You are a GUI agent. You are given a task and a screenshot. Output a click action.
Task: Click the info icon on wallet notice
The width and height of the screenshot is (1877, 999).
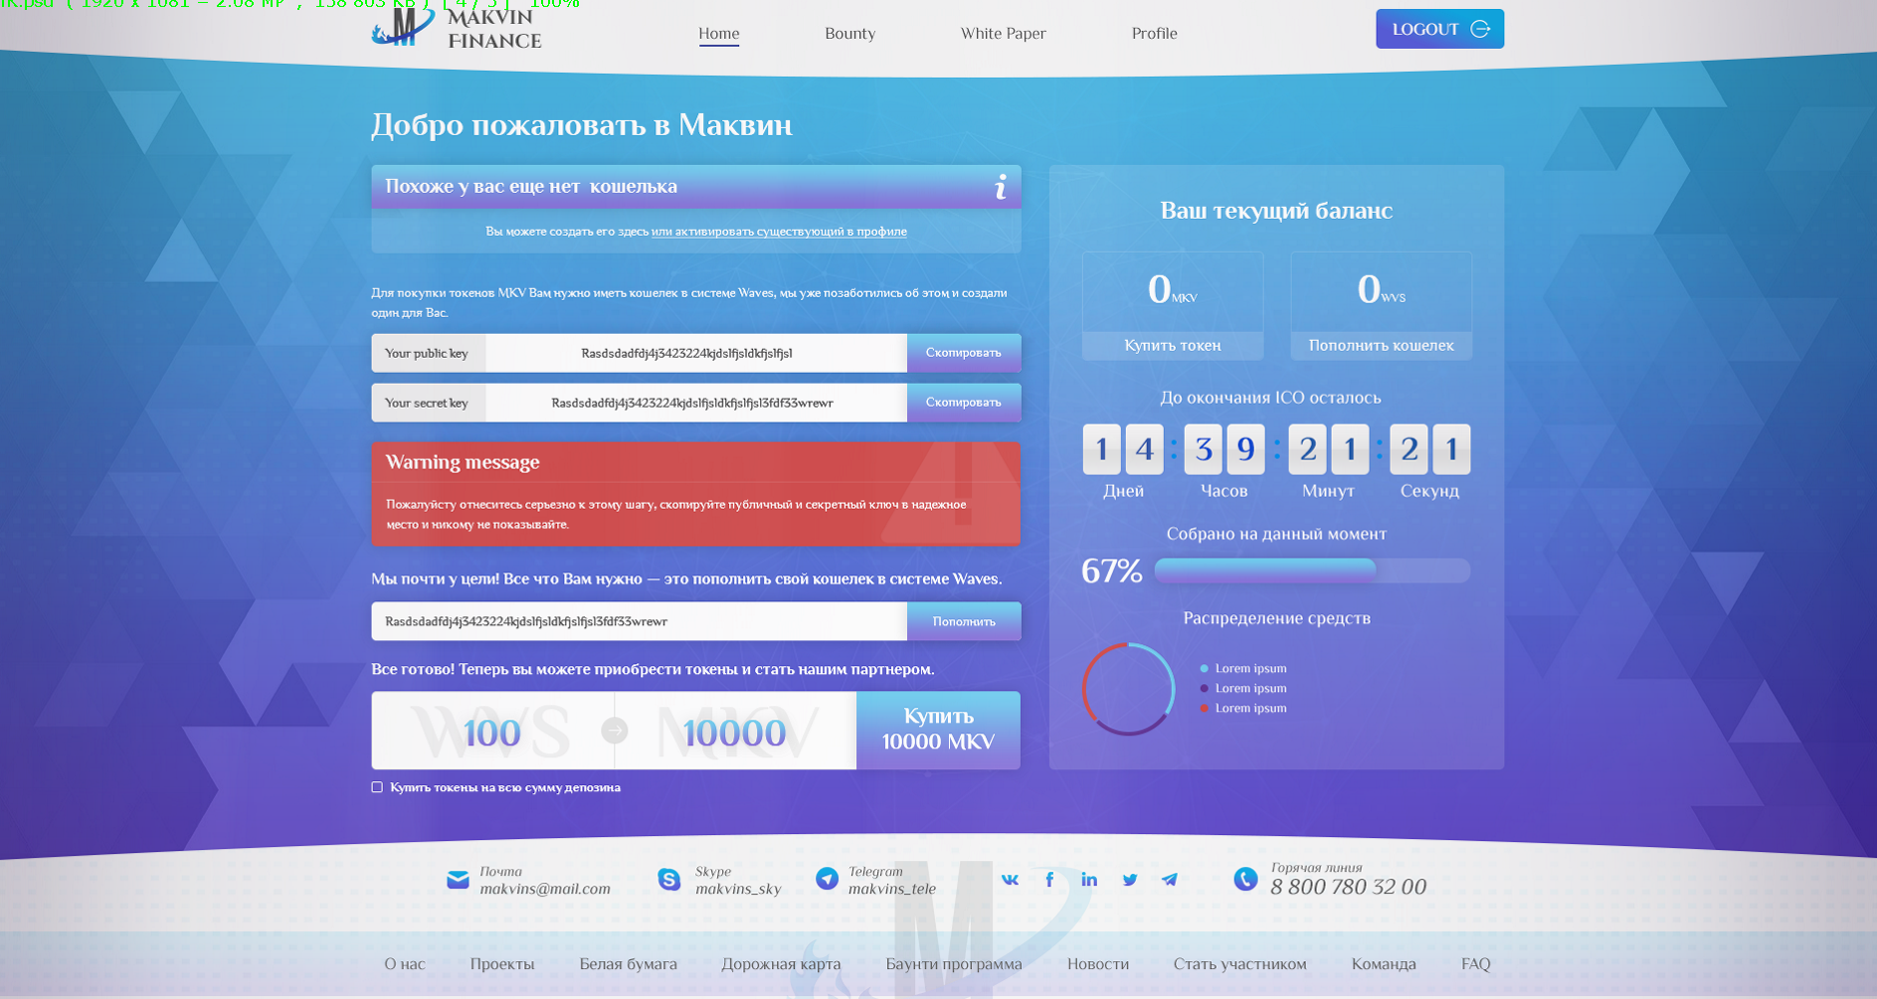click(x=1001, y=187)
